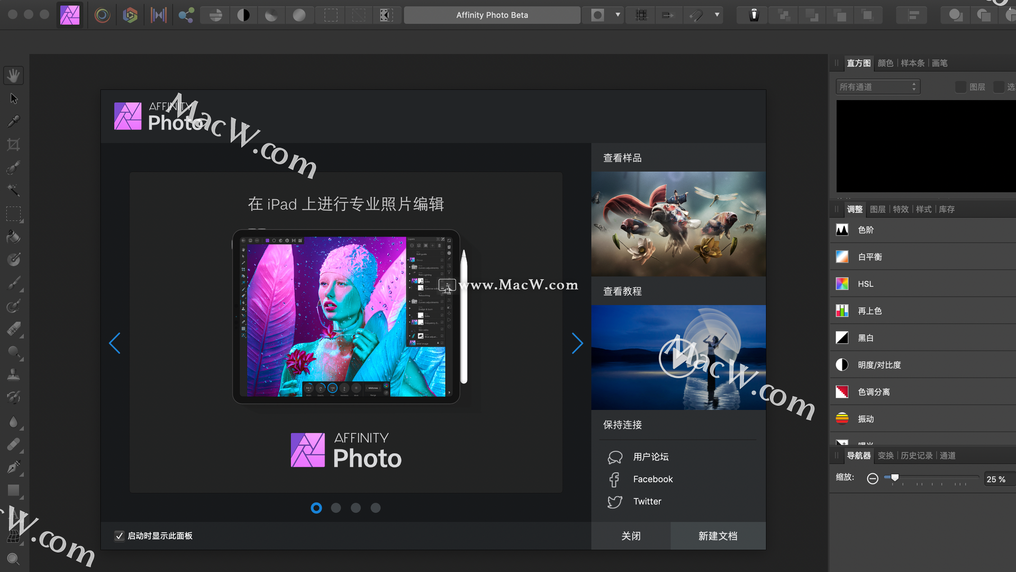This screenshot has width=1016, height=572.
Task: Select the Zoom magnifier tool
Action: point(14,559)
